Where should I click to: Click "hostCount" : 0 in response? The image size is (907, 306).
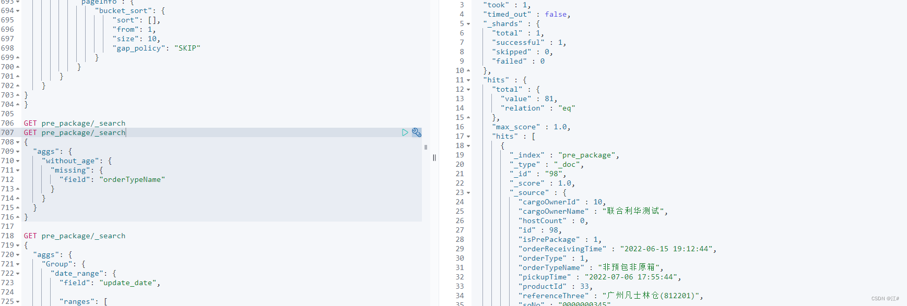point(553,221)
